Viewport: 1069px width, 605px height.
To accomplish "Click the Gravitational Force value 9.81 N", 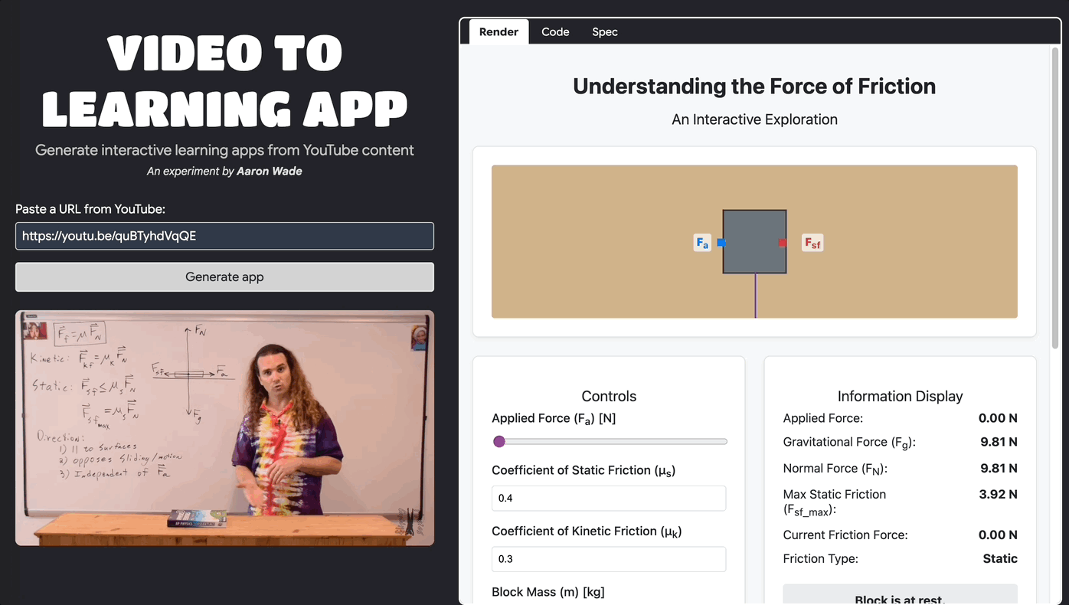I will [999, 442].
